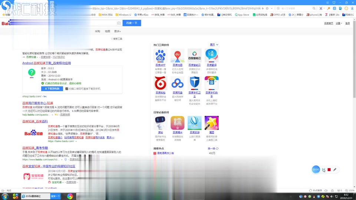
Task: Pause the screen recording
Action: click(323, 170)
